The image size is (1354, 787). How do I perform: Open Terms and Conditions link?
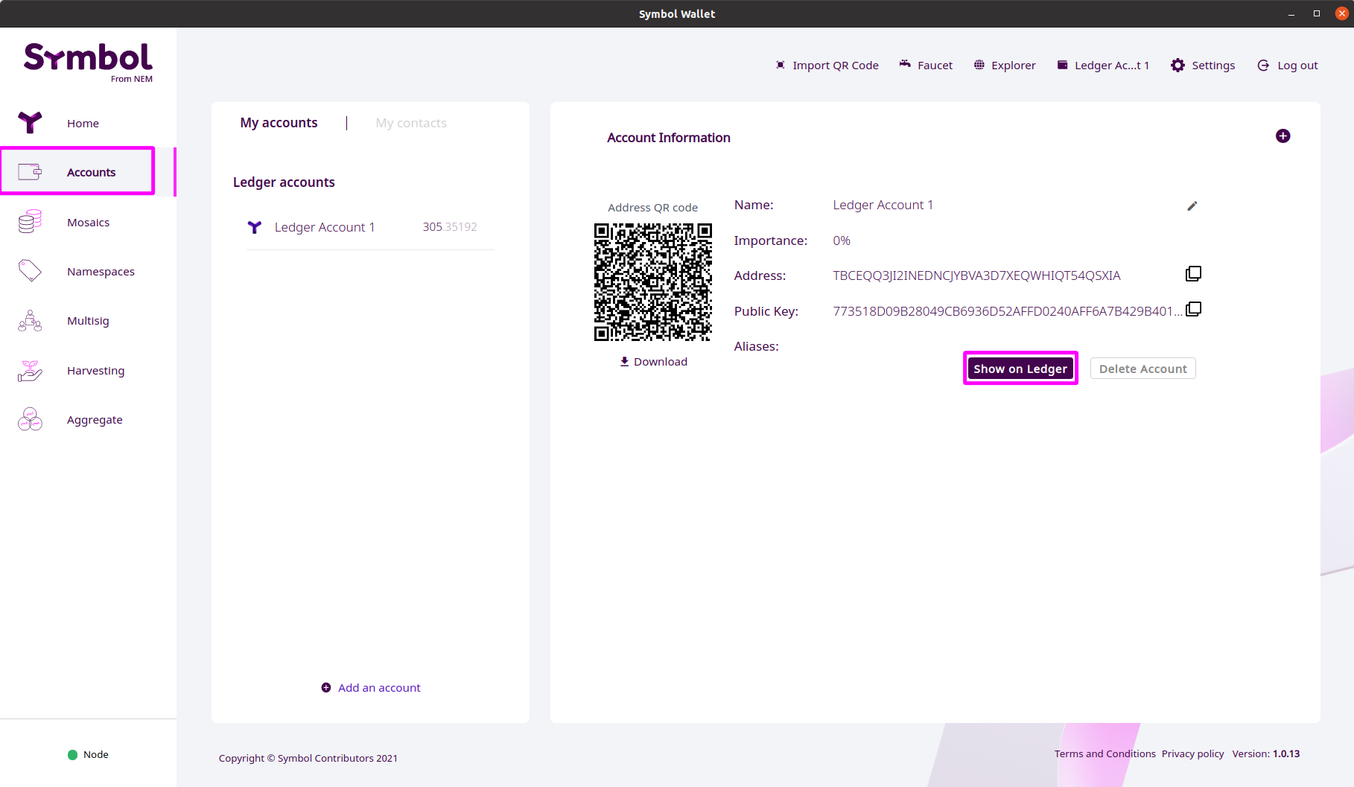(x=1105, y=753)
